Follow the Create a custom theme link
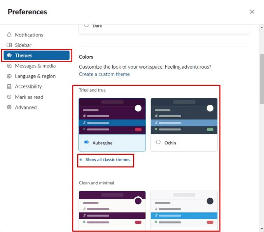Screen dimensions: 264x232 click(x=104, y=74)
